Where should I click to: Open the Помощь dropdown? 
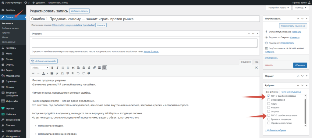point(301,8)
